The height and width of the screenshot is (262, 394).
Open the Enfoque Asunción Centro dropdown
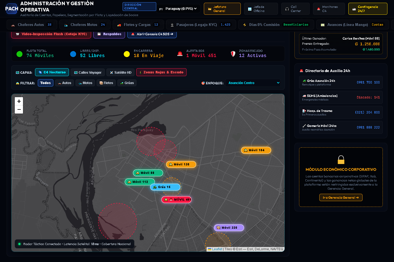point(253,83)
